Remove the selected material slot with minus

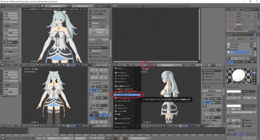(255, 46)
